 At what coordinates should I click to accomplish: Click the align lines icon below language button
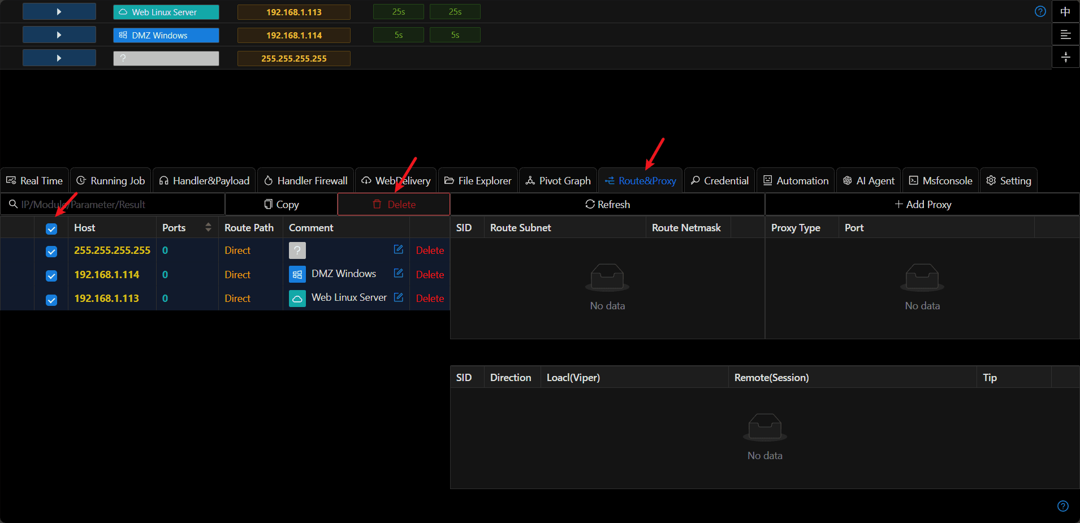1065,34
